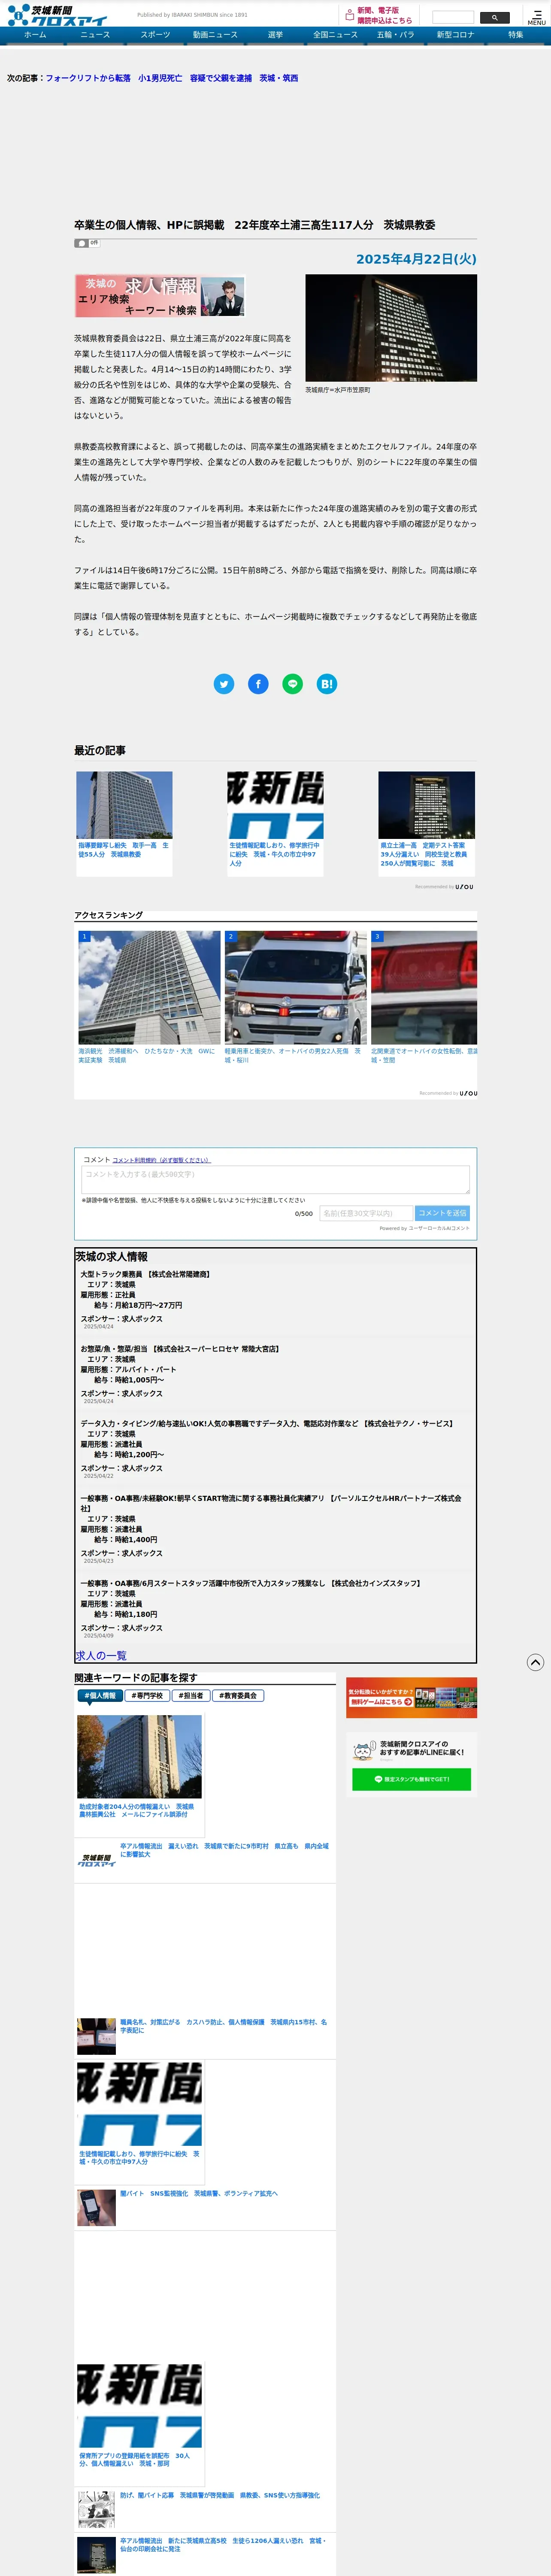
Task: Open ranking #1 海浜観光 article image
Action: [x=149, y=987]
